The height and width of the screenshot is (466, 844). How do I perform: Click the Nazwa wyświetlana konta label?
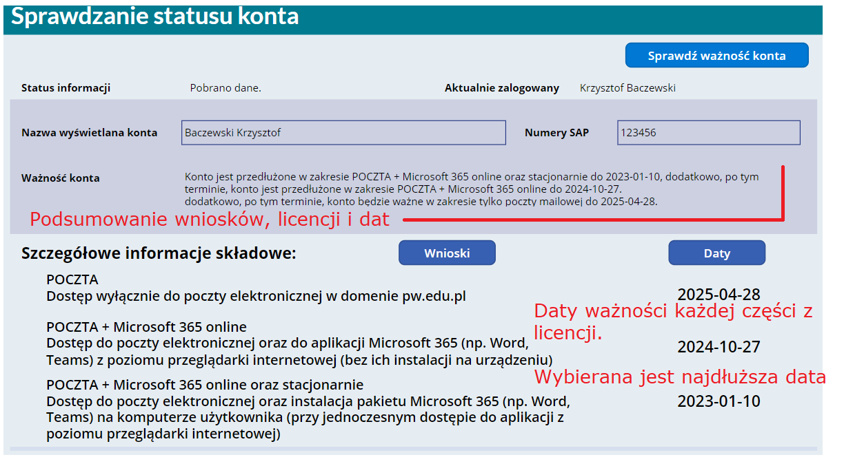[x=89, y=133]
